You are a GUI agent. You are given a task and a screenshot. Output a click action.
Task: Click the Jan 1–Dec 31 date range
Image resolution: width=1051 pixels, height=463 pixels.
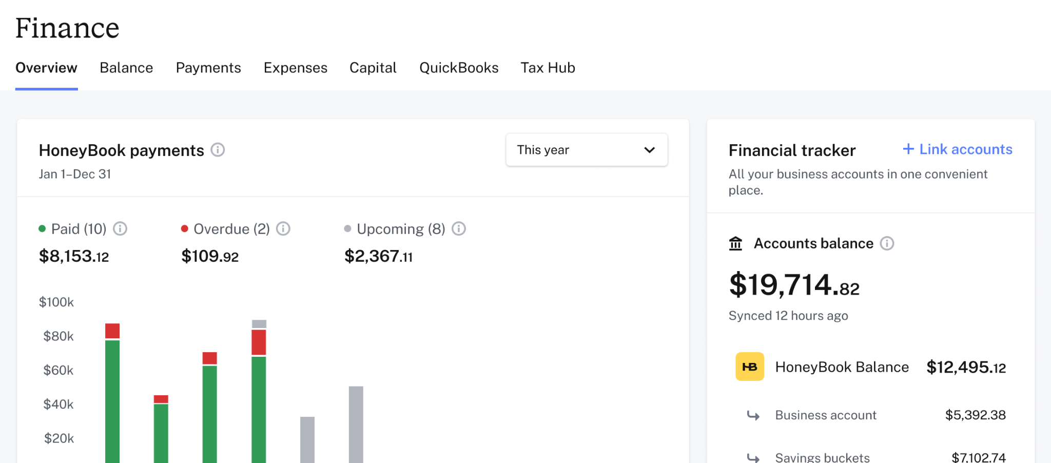click(75, 174)
